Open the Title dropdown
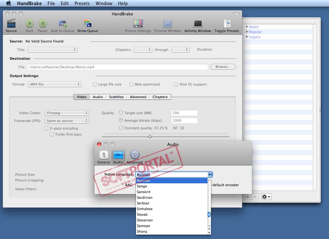Image resolution: width=329 pixels, height=239 pixels. 53,50
